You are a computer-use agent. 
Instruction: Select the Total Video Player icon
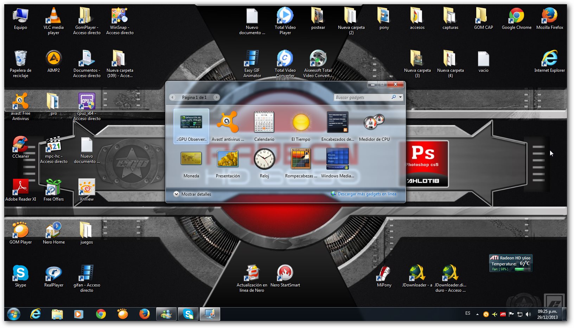click(x=285, y=21)
